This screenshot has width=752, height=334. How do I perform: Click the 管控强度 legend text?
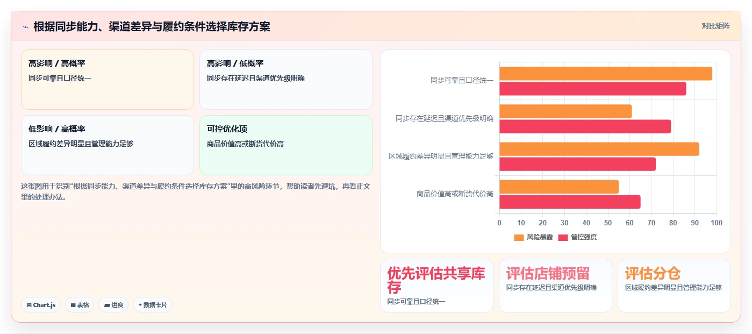(x=584, y=237)
